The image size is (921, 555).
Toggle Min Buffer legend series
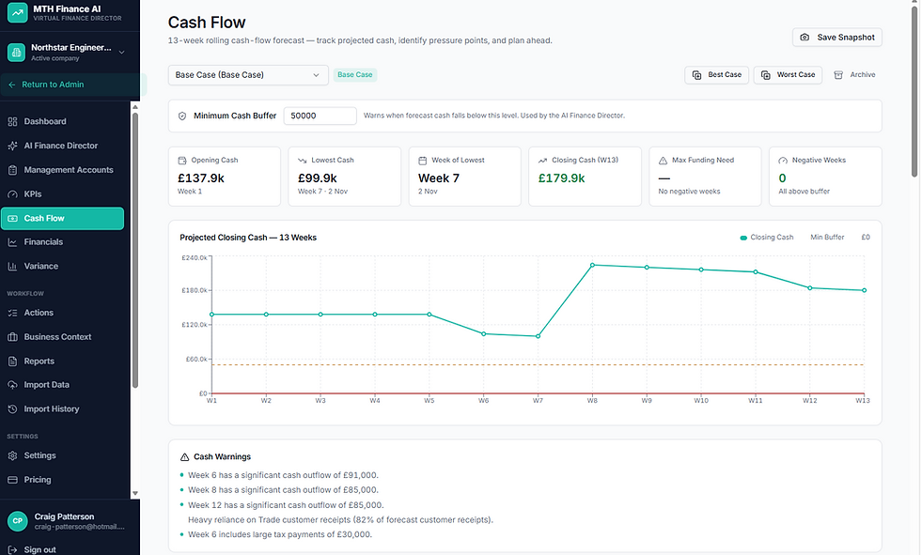tap(827, 238)
